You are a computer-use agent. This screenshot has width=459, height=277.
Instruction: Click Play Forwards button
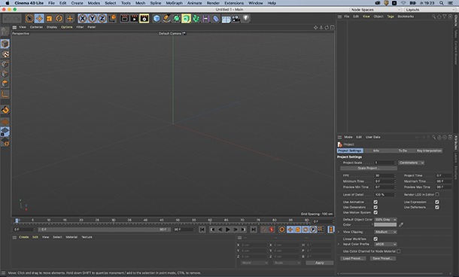click(228, 230)
